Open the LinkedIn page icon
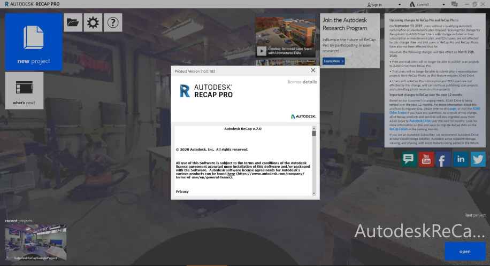This screenshot has height=266, width=490. (460, 158)
